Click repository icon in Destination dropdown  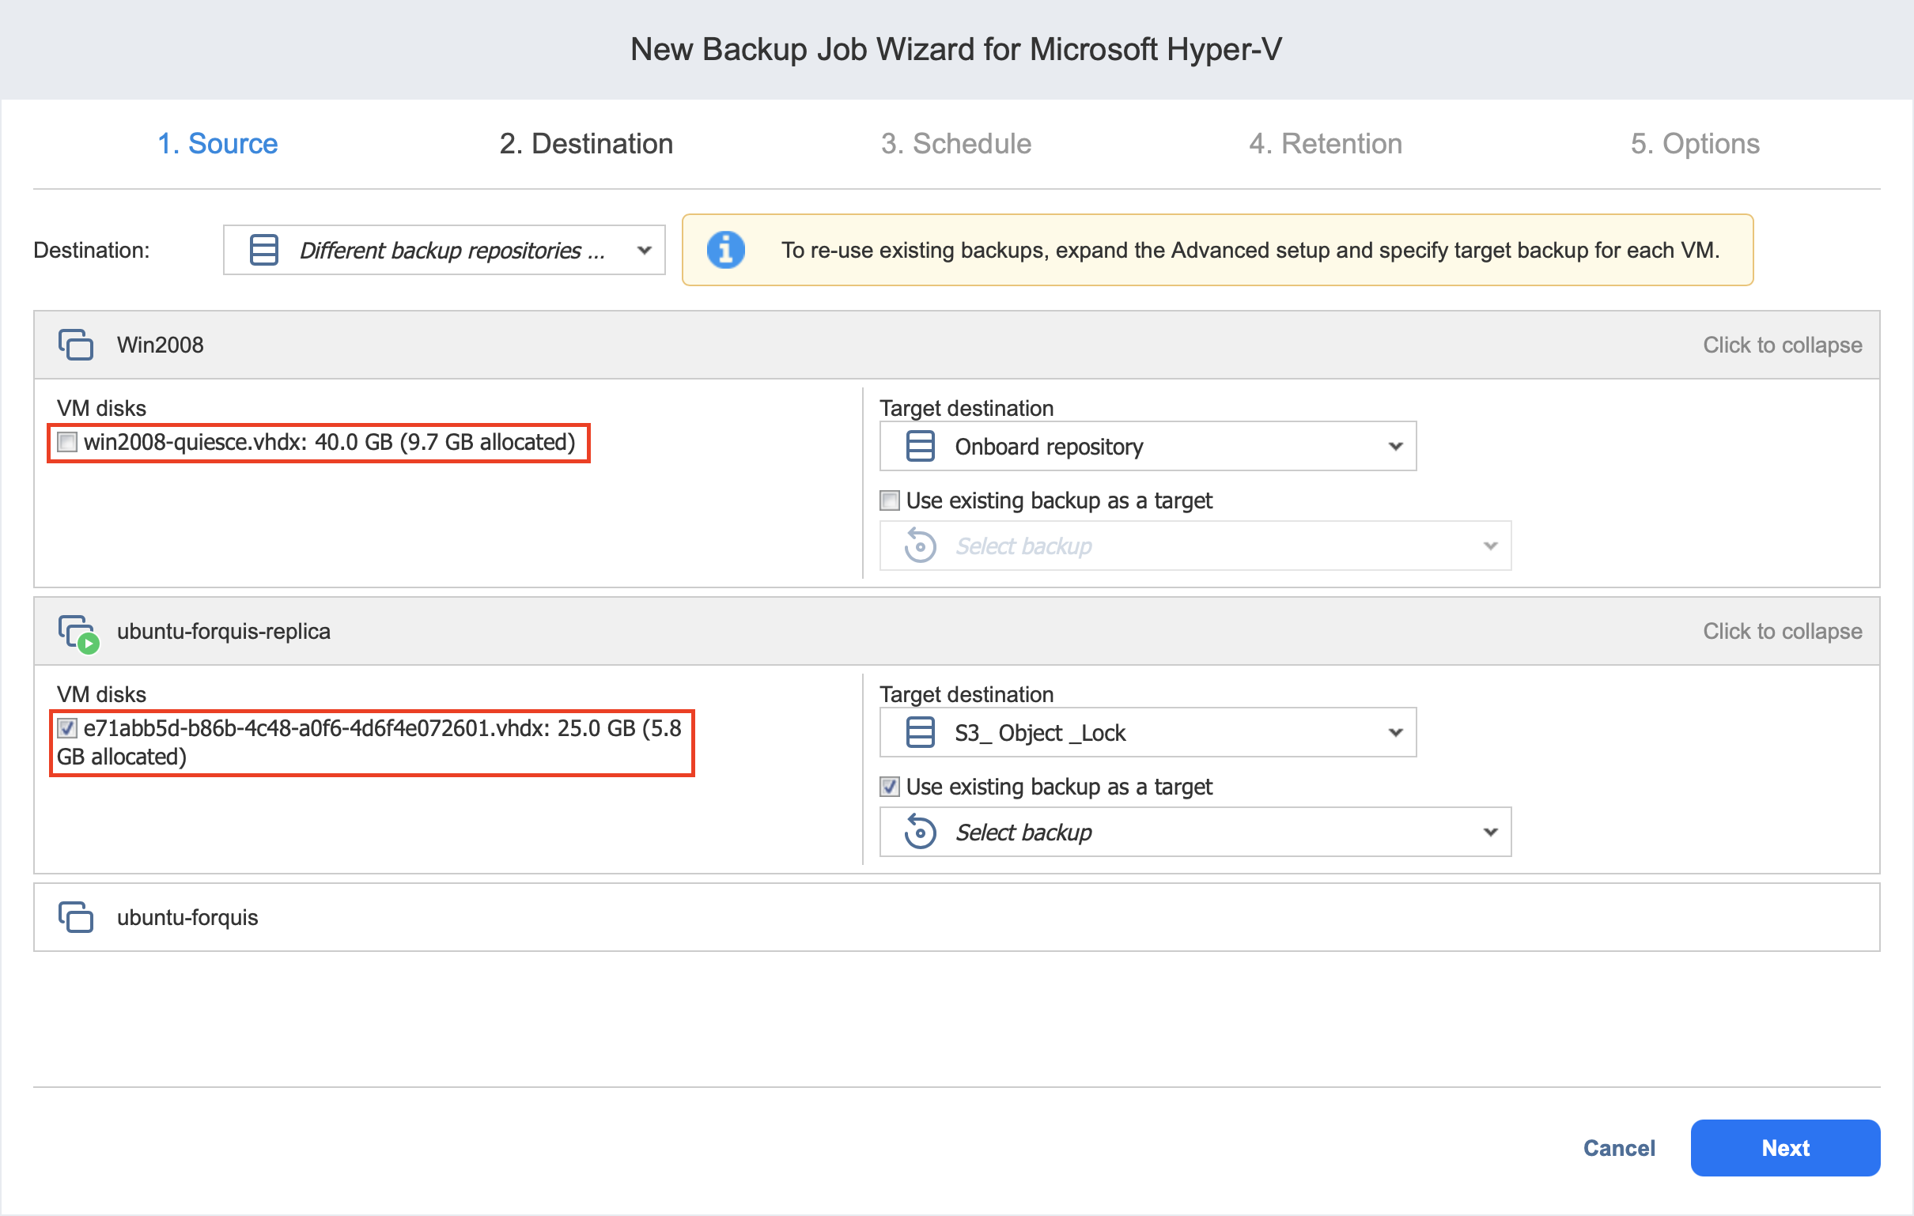pyautogui.click(x=264, y=251)
